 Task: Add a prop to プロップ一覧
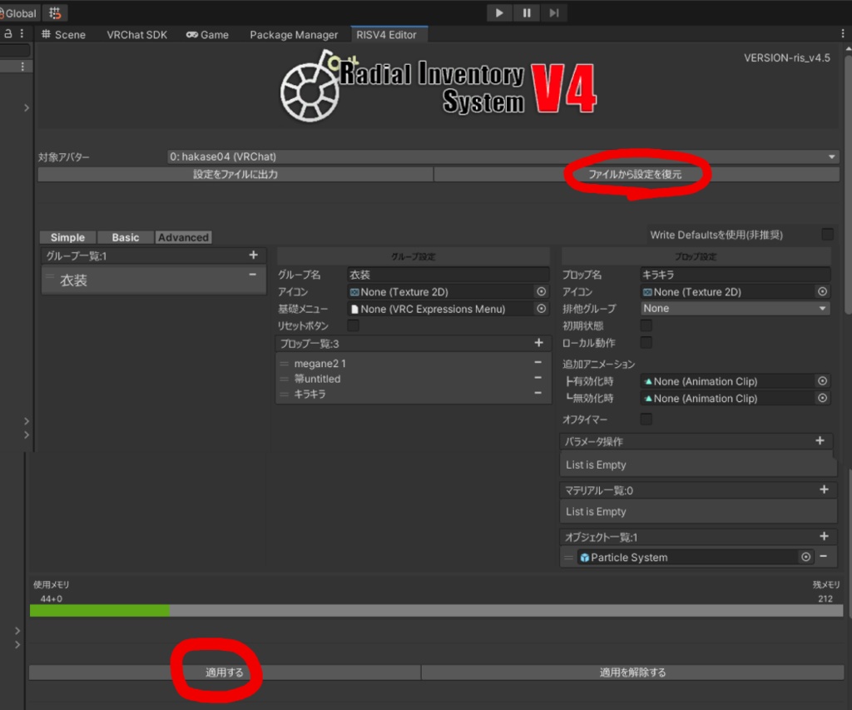pyautogui.click(x=538, y=342)
